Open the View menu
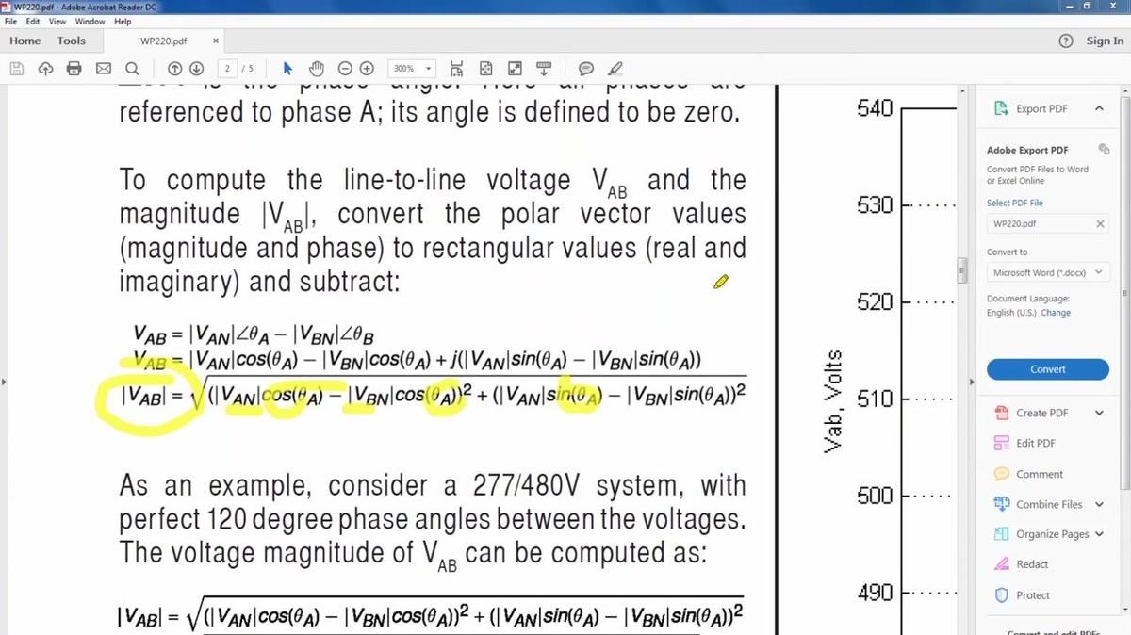The height and width of the screenshot is (635, 1131). (57, 22)
